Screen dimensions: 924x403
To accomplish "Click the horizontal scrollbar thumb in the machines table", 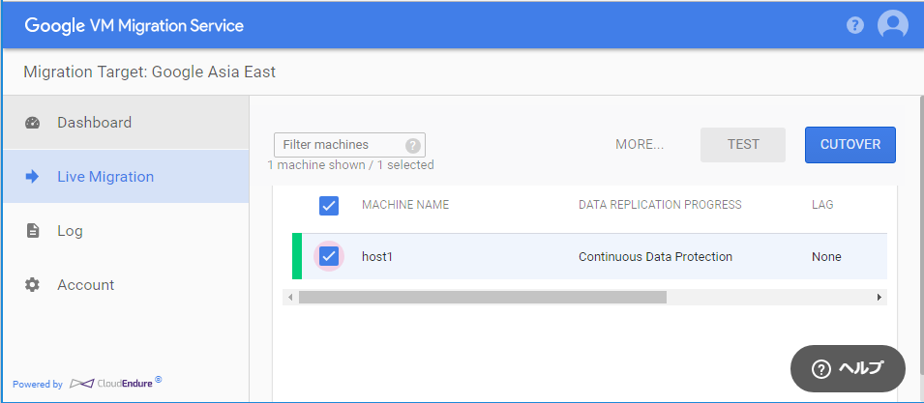I will click(483, 297).
